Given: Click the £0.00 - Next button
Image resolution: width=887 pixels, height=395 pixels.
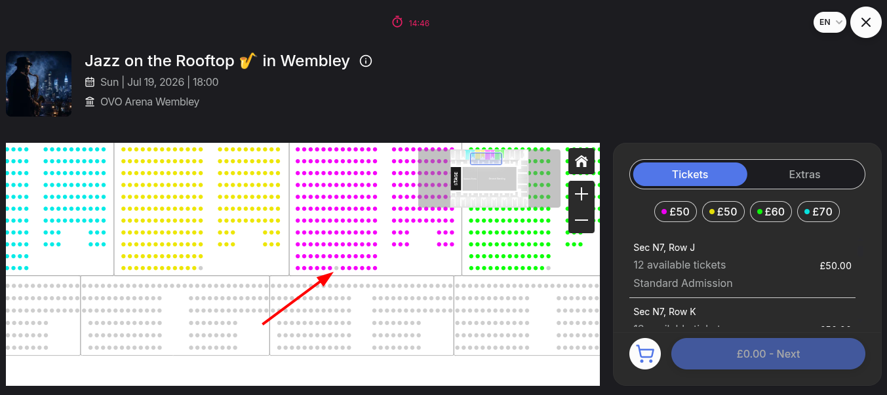Looking at the screenshot, I should coord(768,354).
